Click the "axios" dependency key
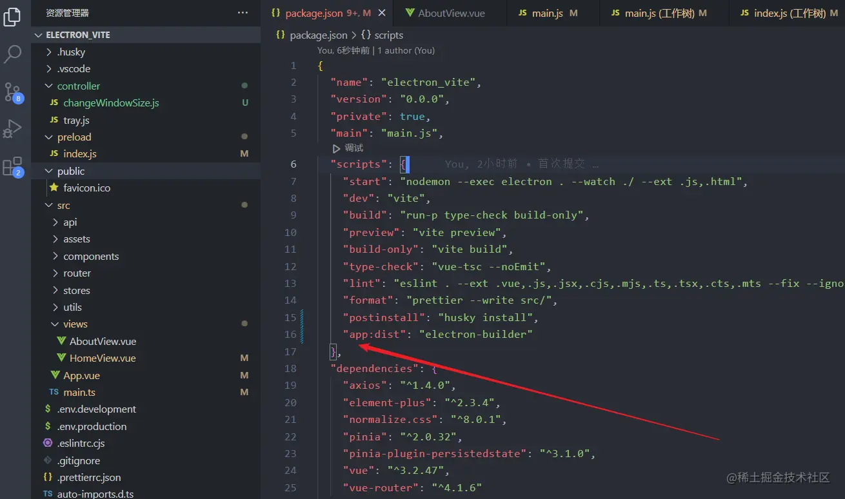Image resolution: width=845 pixels, height=499 pixels. (x=364, y=386)
